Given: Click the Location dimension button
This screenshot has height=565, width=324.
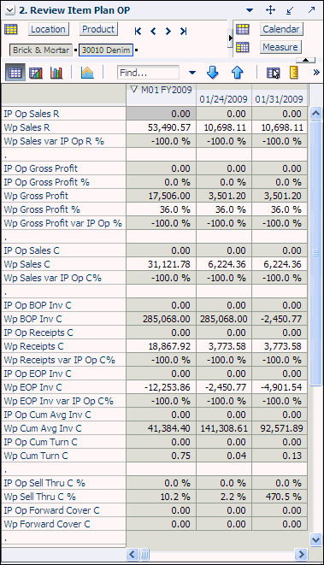Looking at the screenshot, I should coord(48,29).
